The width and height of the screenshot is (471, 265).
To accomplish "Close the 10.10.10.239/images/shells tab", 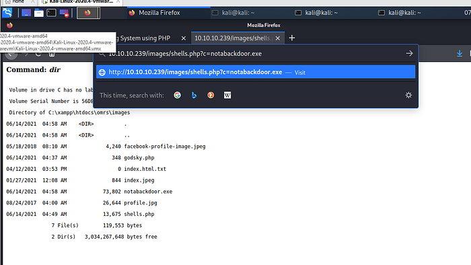I will (278, 38).
